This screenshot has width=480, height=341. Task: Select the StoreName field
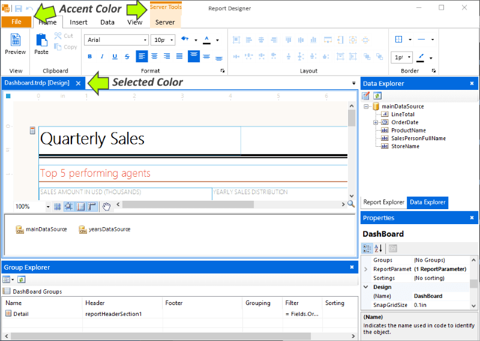406,146
